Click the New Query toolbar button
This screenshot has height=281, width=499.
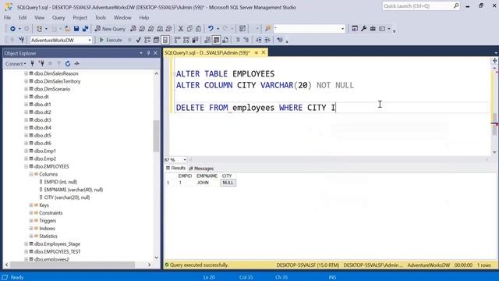110,29
